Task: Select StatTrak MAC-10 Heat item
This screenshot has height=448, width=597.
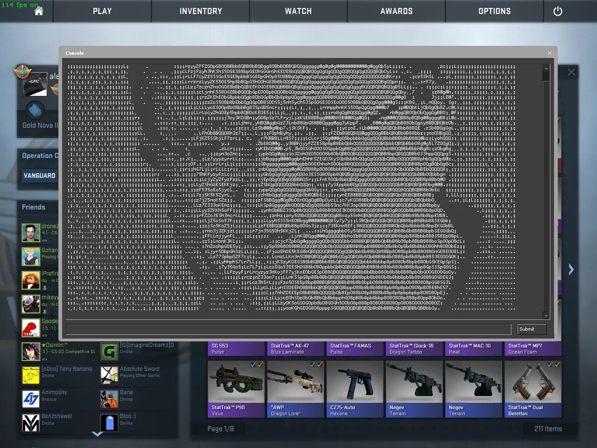Action: click(474, 349)
